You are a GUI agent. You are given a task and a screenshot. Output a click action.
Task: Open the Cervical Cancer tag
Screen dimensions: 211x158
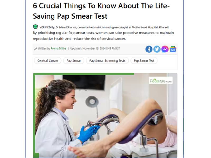pyautogui.click(x=48, y=61)
